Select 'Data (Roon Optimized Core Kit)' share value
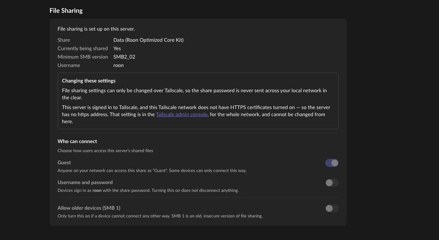This screenshot has height=240, width=439. (149, 40)
